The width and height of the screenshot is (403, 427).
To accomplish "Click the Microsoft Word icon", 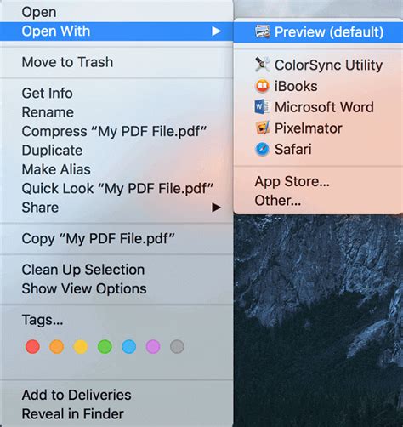I will tap(262, 107).
